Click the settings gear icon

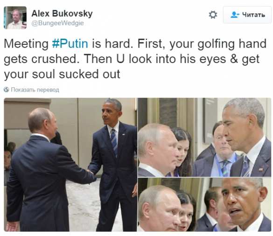(213, 14)
